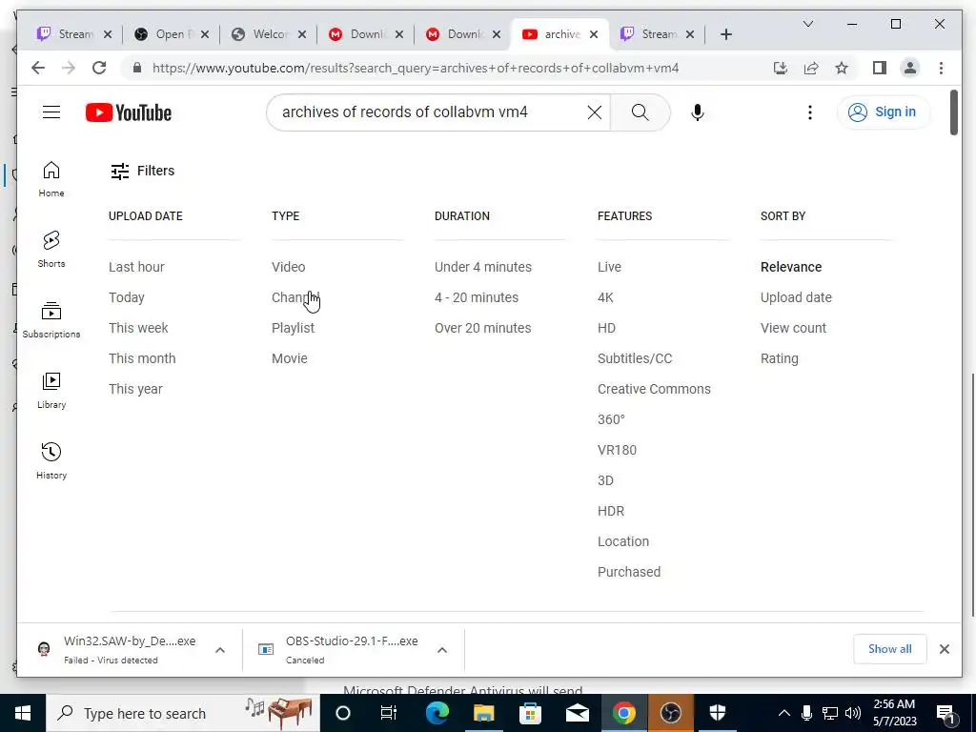Viewport: 976px width, 732px height.
Task: Bookmark this page with star icon
Action: tap(842, 68)
